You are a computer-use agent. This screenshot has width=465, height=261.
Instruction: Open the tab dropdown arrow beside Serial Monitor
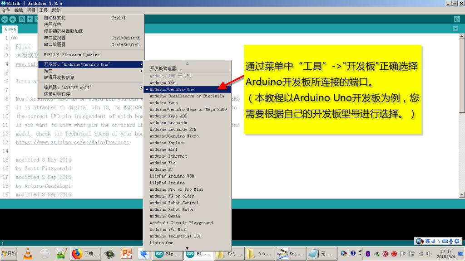(455, 29)
